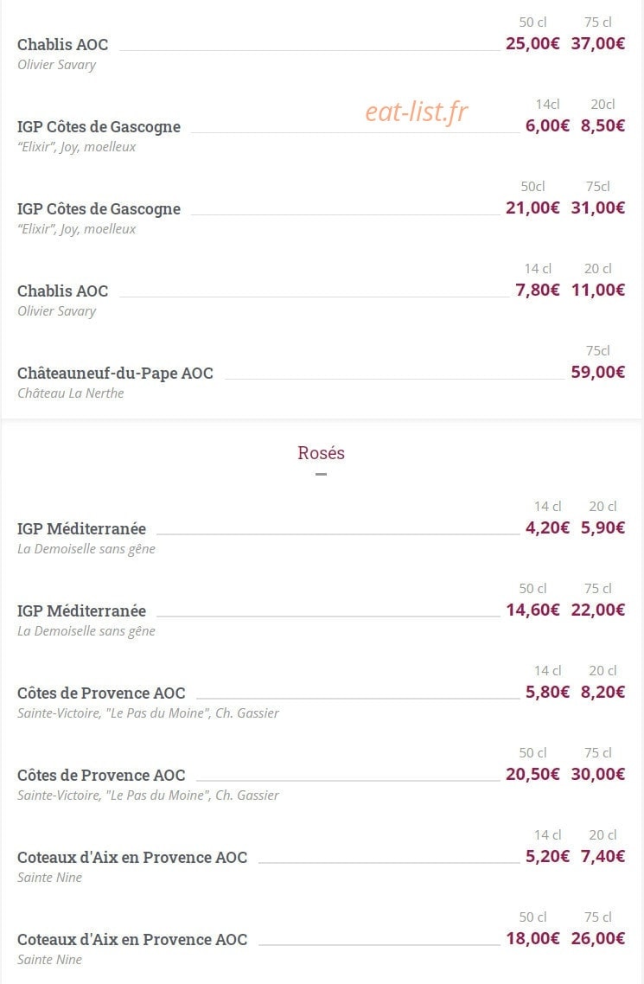Select IGP Côtes de Gascogne 8,50€ price

click(603, 125)
